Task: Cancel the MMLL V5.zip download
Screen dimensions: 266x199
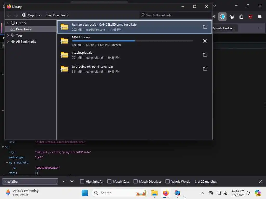Action: 205,41
